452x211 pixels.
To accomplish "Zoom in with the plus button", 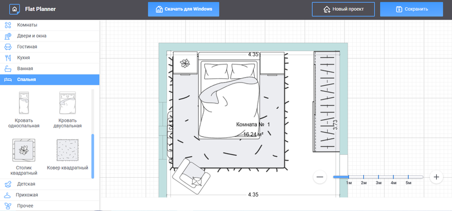I will coord(436,177).
